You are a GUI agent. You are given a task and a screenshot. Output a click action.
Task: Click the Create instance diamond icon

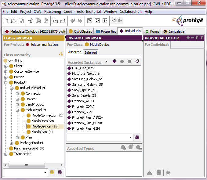114,61
